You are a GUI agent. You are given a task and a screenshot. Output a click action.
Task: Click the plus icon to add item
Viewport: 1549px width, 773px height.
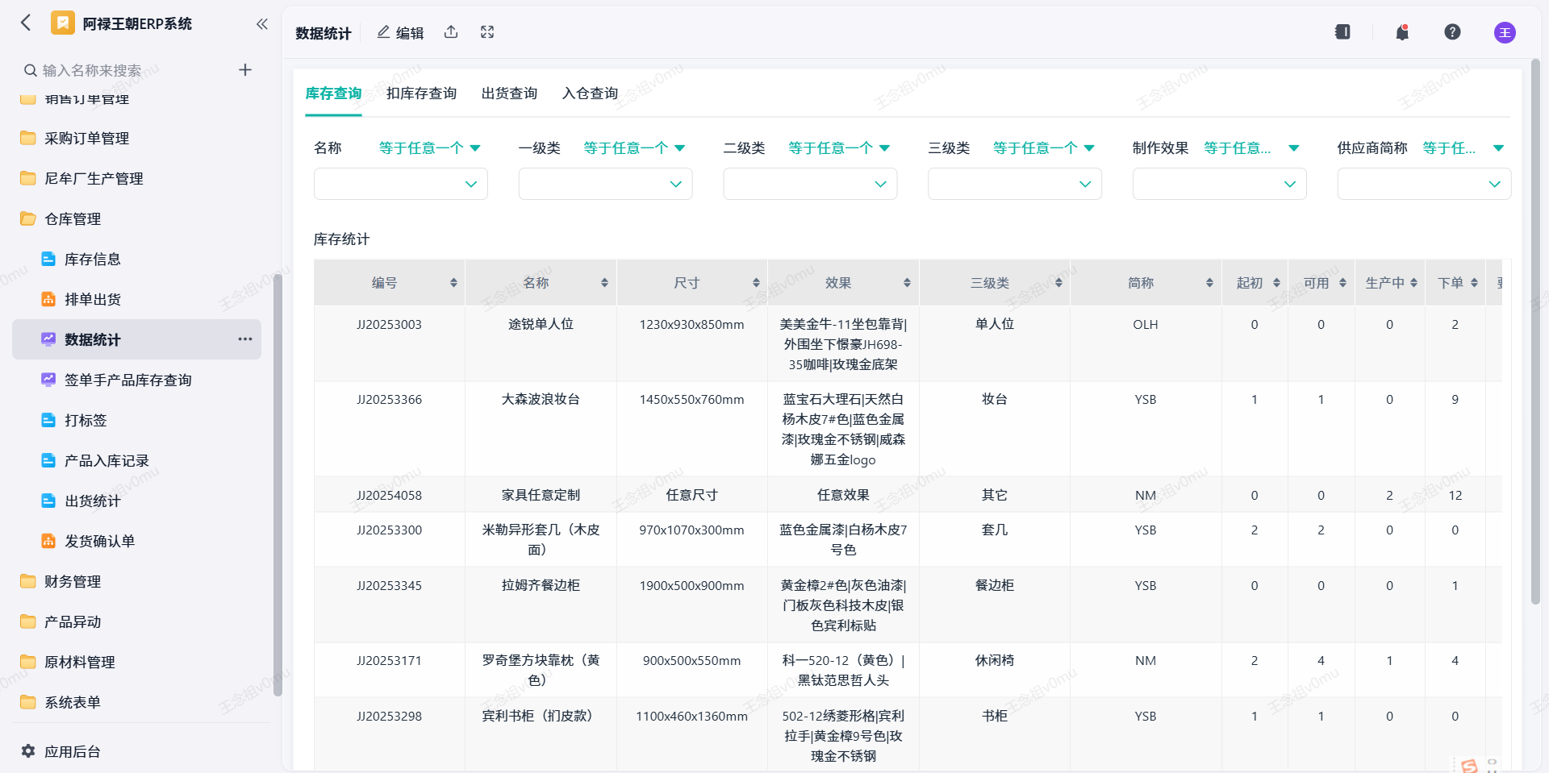click(x=245, y=70)
